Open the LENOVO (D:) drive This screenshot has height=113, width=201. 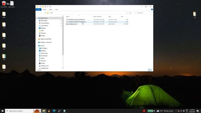tap(45, 68)
